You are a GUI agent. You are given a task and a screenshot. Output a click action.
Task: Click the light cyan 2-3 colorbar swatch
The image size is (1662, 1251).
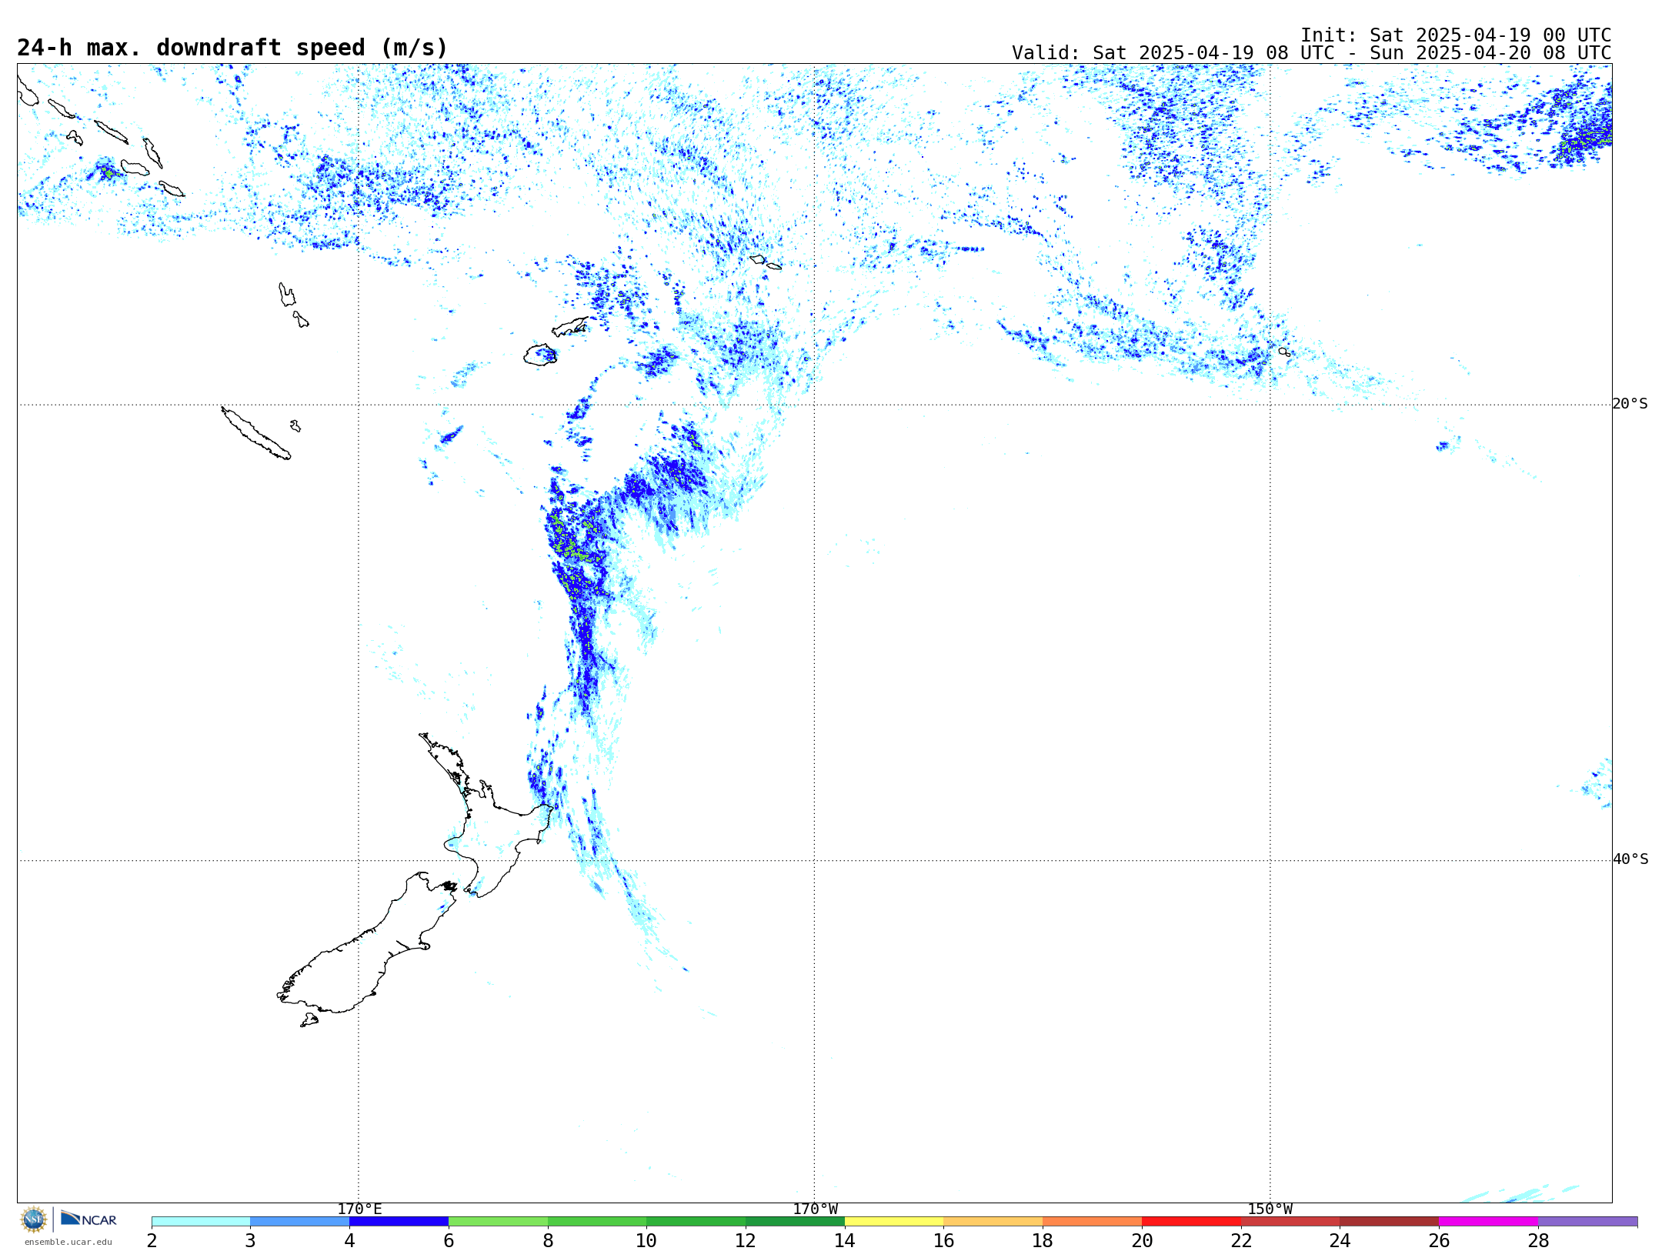[x=201, y=1222]
